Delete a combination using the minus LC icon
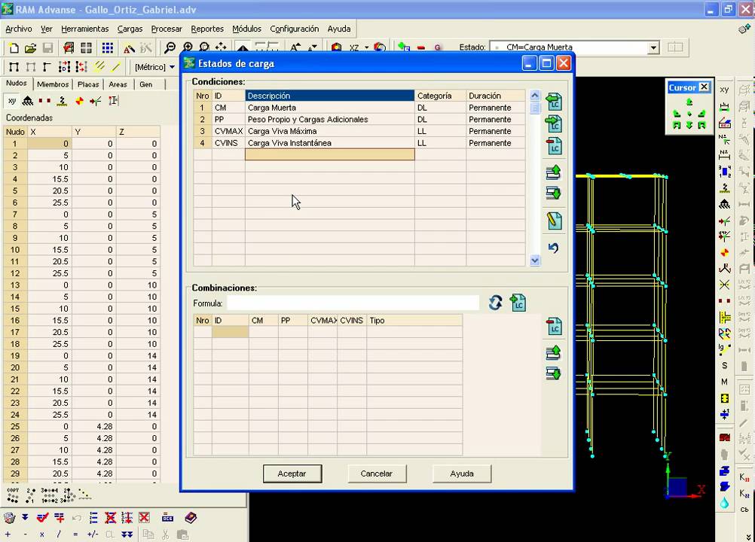The width and height of the screenshot is (755, 542). 554,326
